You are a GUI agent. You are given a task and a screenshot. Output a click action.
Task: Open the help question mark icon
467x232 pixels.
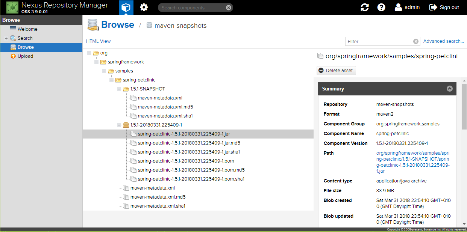(x=381, y=8)
